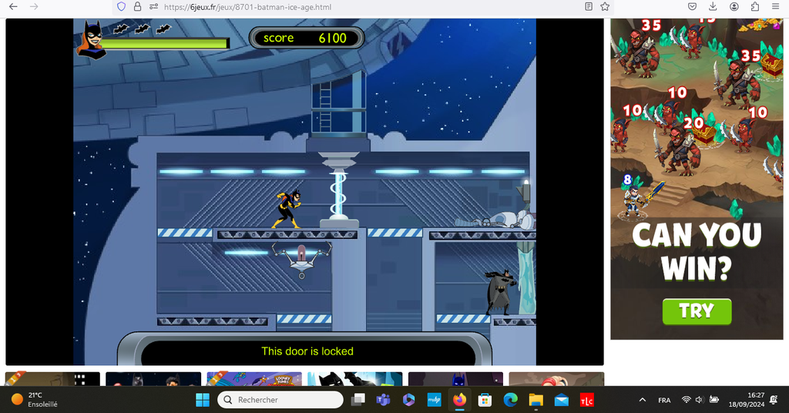Screen dimensions: 789x413
Task: Open the Wi-Fi network icon
Action: [x=686, y=400]
